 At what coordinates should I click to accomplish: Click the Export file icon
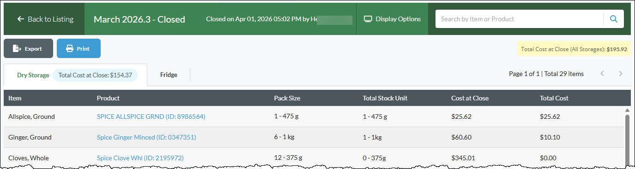pyautogui.click(x=17, y=48)
